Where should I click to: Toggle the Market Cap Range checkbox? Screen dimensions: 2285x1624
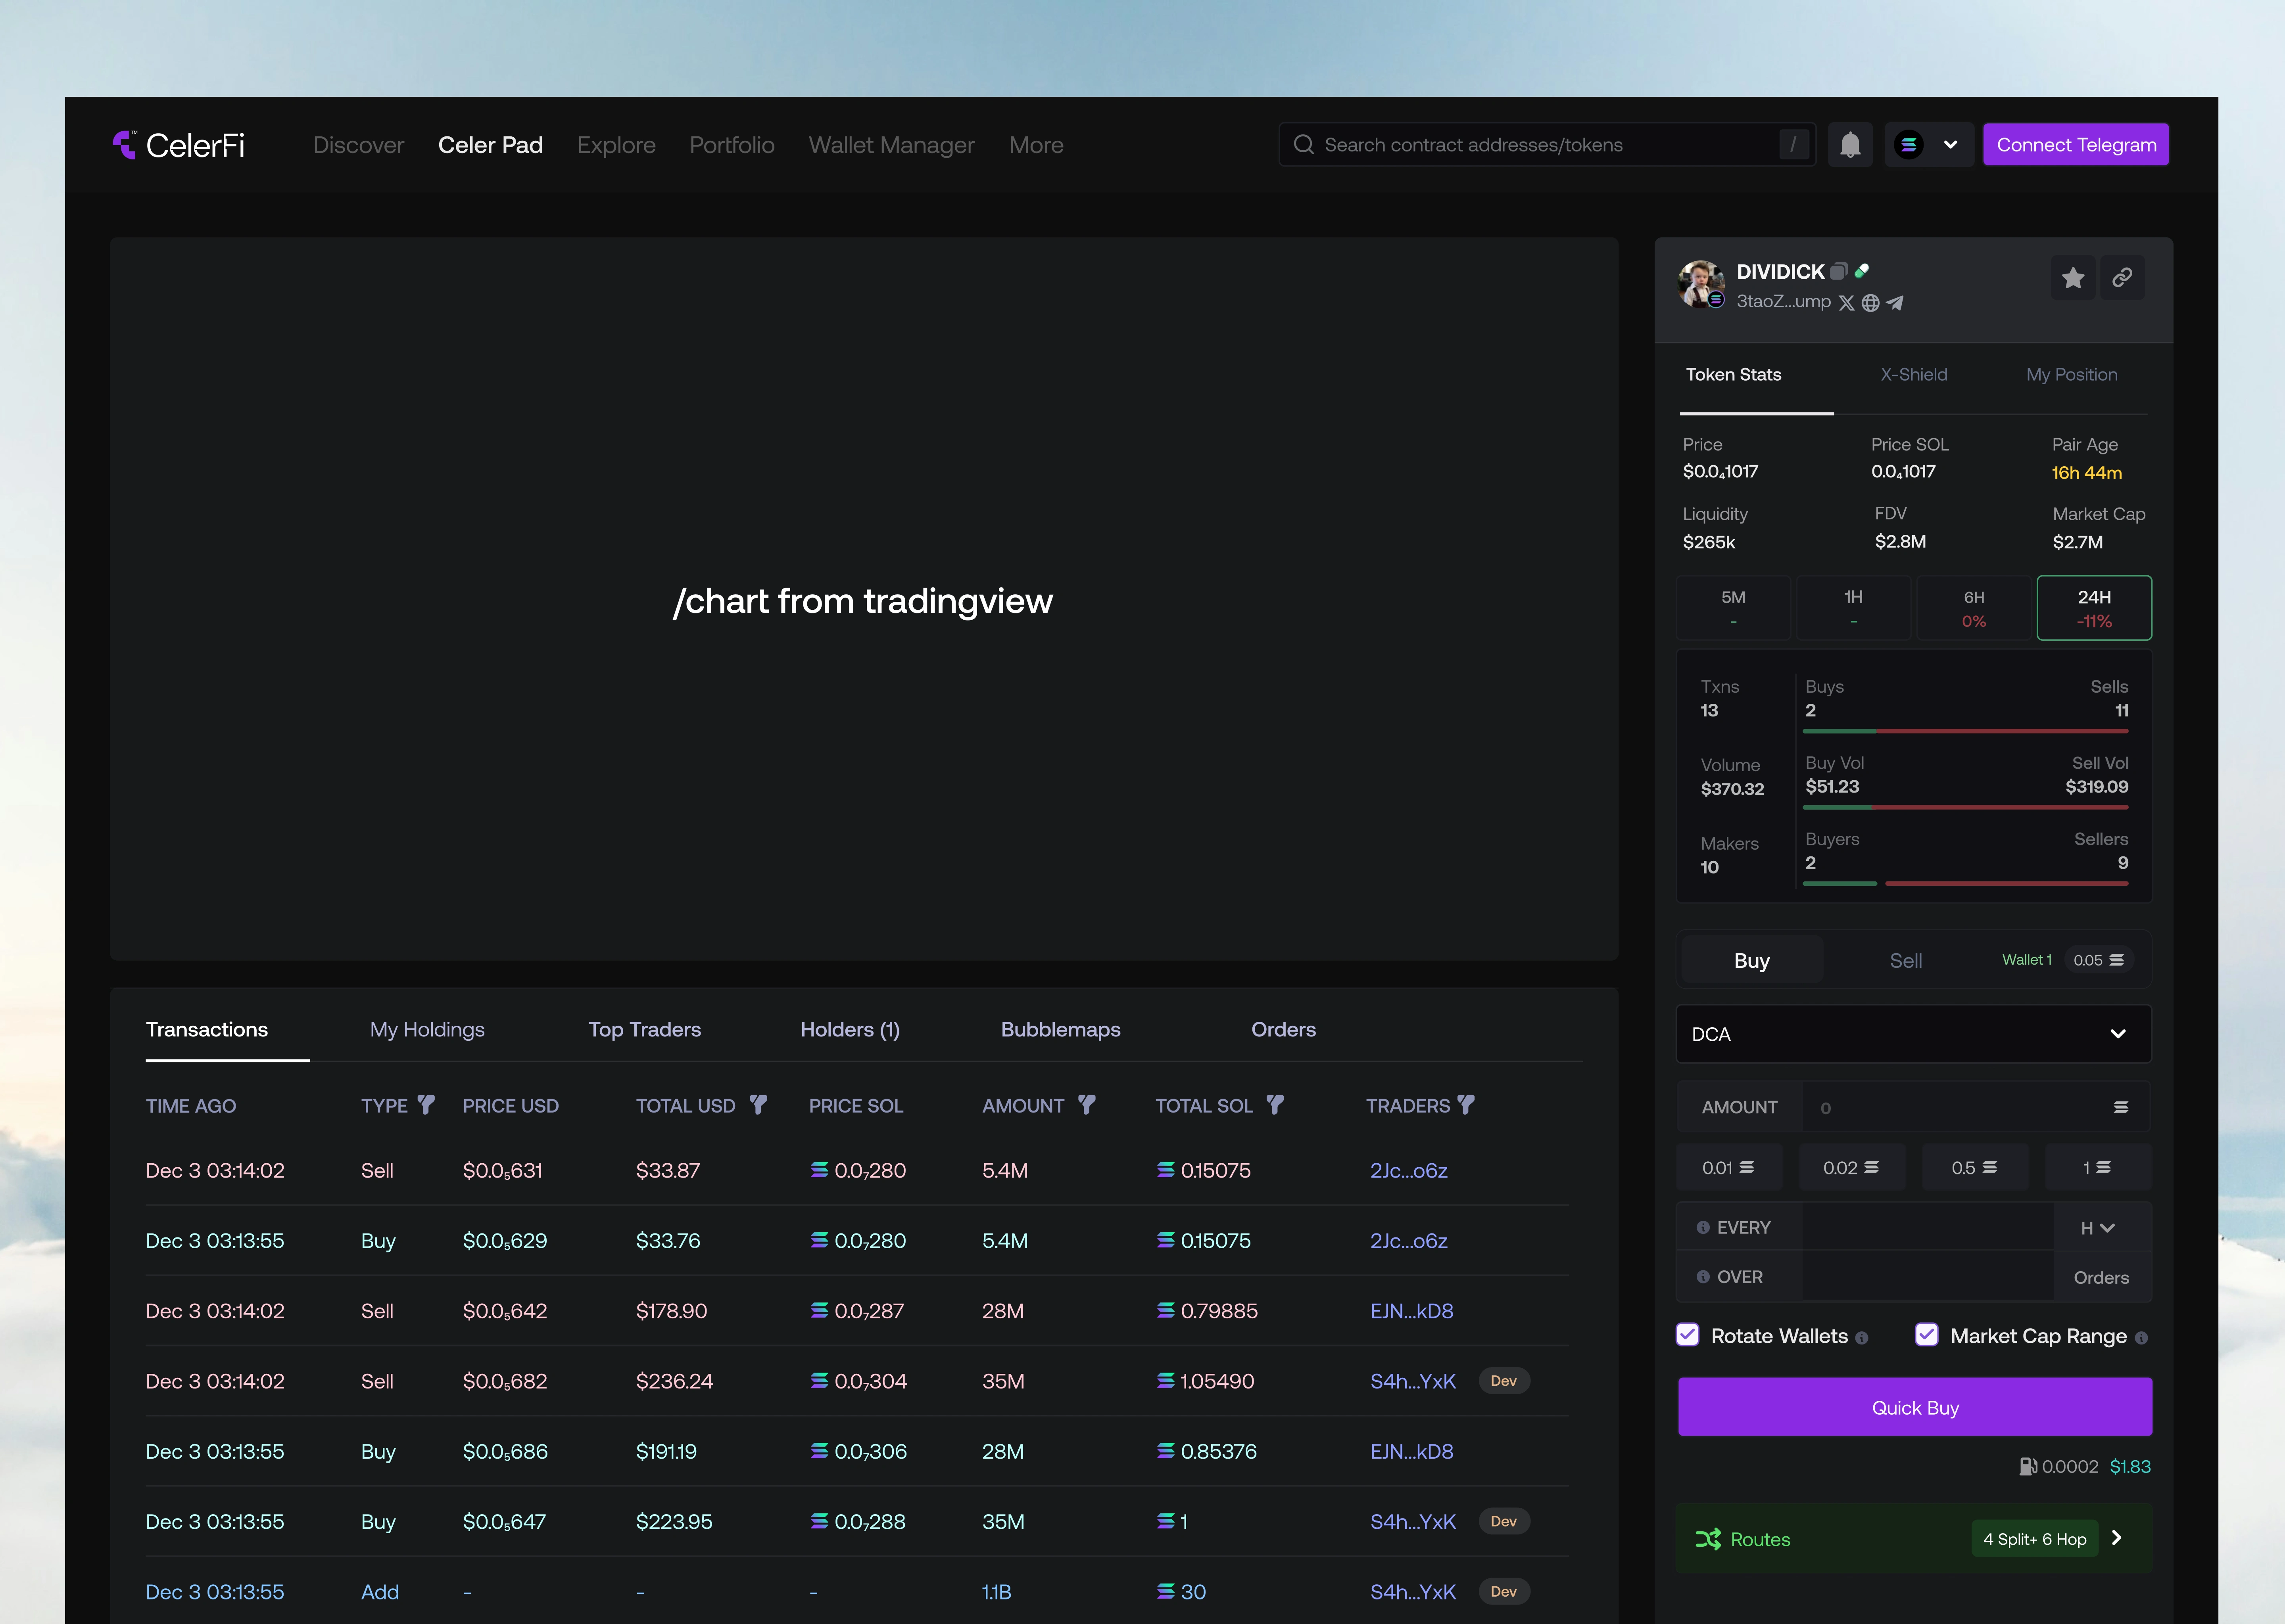click(1927, 1335)
